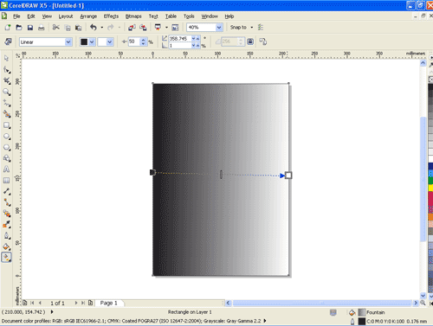This screenshot has width=433, height=326.
Task: Open the Linear fill type dropdown
Action: [x=68, y=42]
